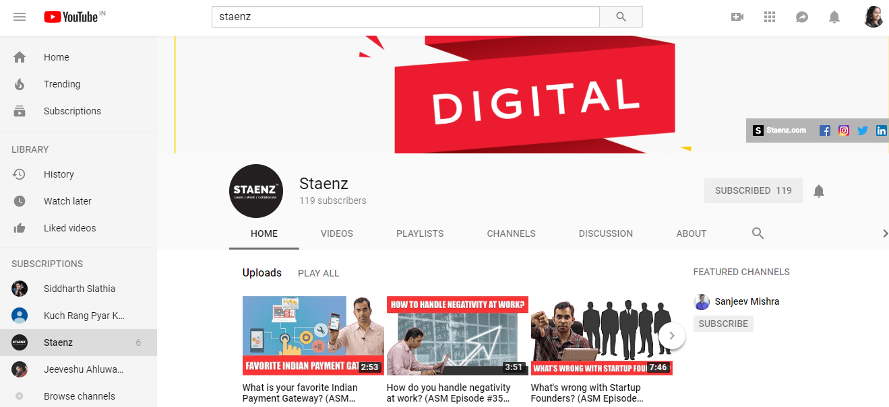Switch to the ABOUT tab
This screenshot has height=407, width=889.
[x=692, y=233]
